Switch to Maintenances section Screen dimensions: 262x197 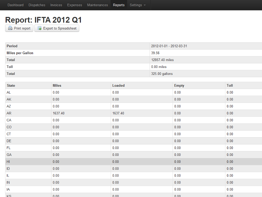97,5
